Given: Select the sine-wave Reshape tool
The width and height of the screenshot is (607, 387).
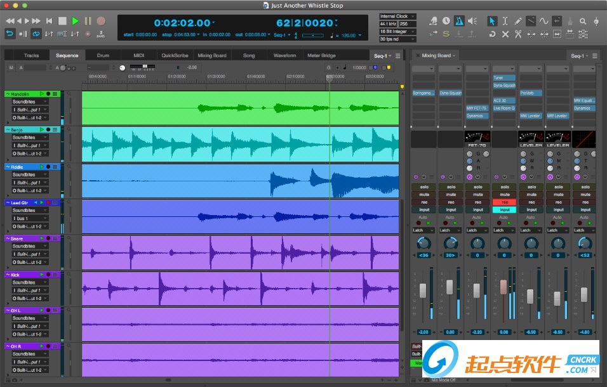Looking at the screenshot, I should point(544,22).
